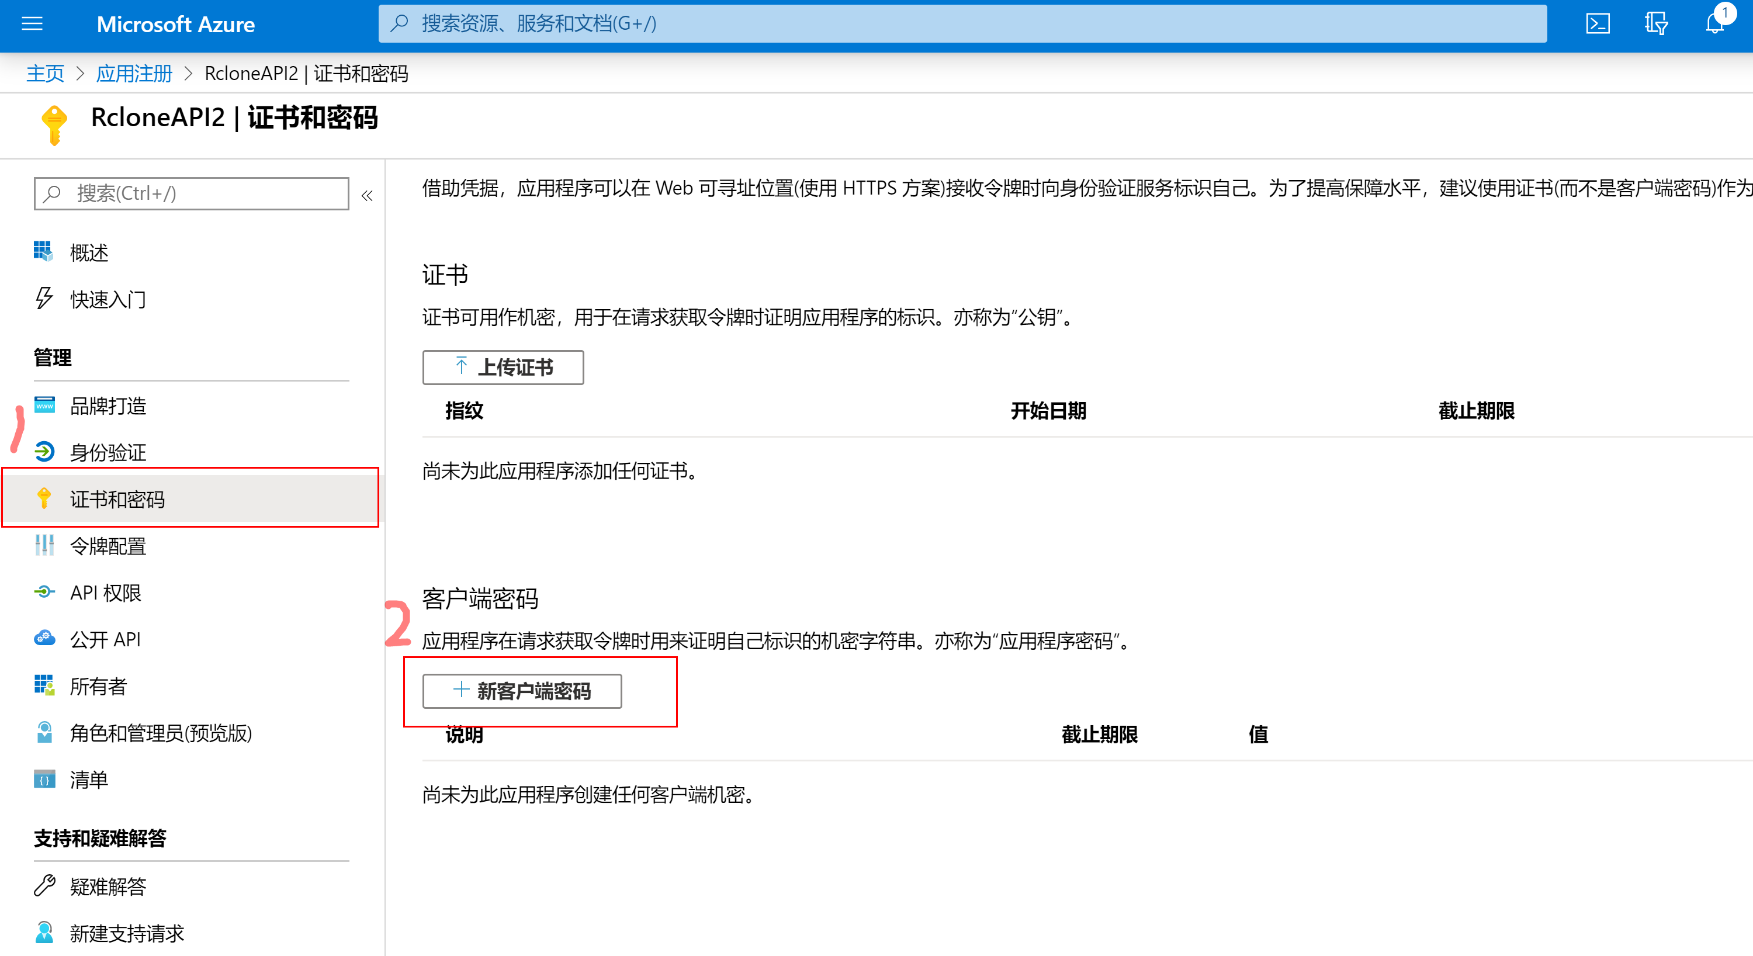Open the notifications bell
The height and width of the screenshot is (956, 1753).
point(1715,24)
